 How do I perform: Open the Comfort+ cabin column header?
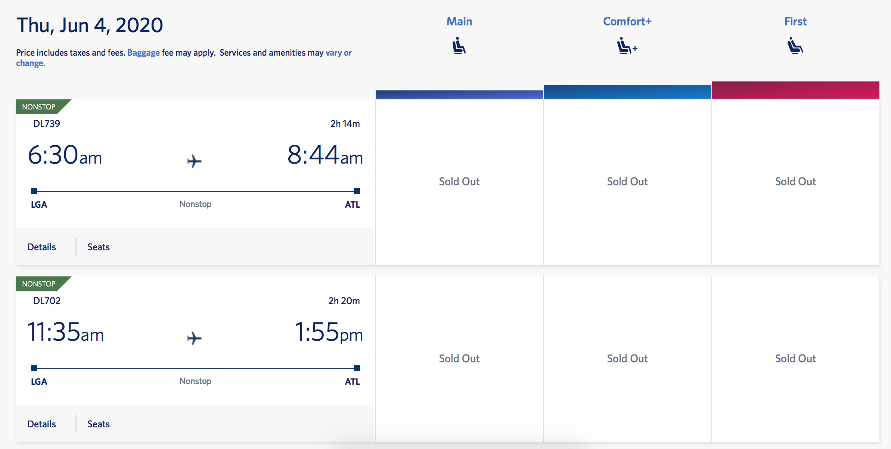click(627, 22)
